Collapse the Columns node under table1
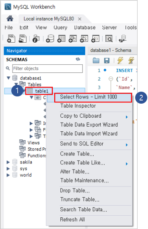The height and width of the screenshot is (229, 148). pyautogui.click(x=31, y=97)
